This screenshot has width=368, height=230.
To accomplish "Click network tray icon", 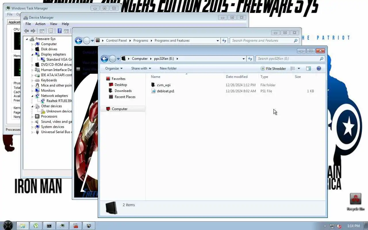I will point(332,226).
